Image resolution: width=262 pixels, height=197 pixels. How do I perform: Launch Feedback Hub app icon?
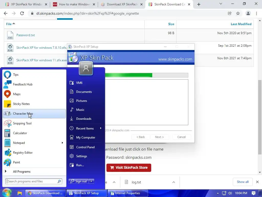[7, 84]
